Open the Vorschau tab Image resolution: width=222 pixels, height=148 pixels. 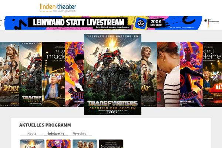tap(80, 134)
